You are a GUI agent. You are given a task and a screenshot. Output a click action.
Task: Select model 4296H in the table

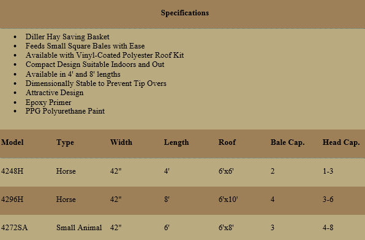12,199
